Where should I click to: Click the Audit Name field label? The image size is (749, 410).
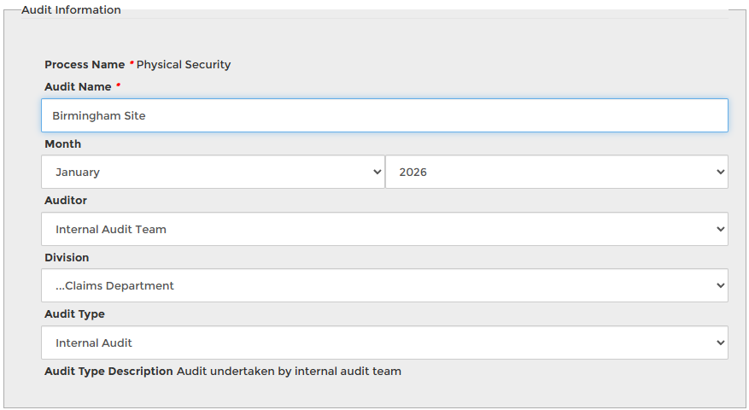[78, 86]
